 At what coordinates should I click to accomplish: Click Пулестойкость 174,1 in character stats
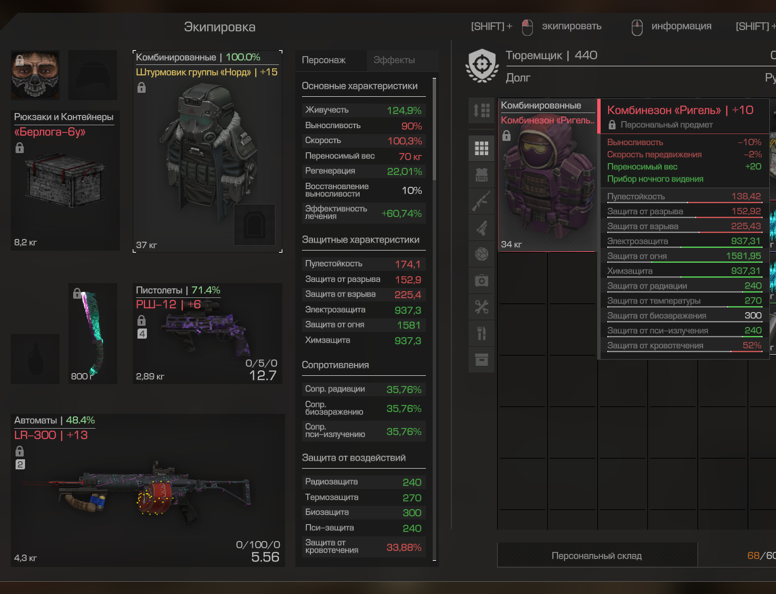pos(363,264)
